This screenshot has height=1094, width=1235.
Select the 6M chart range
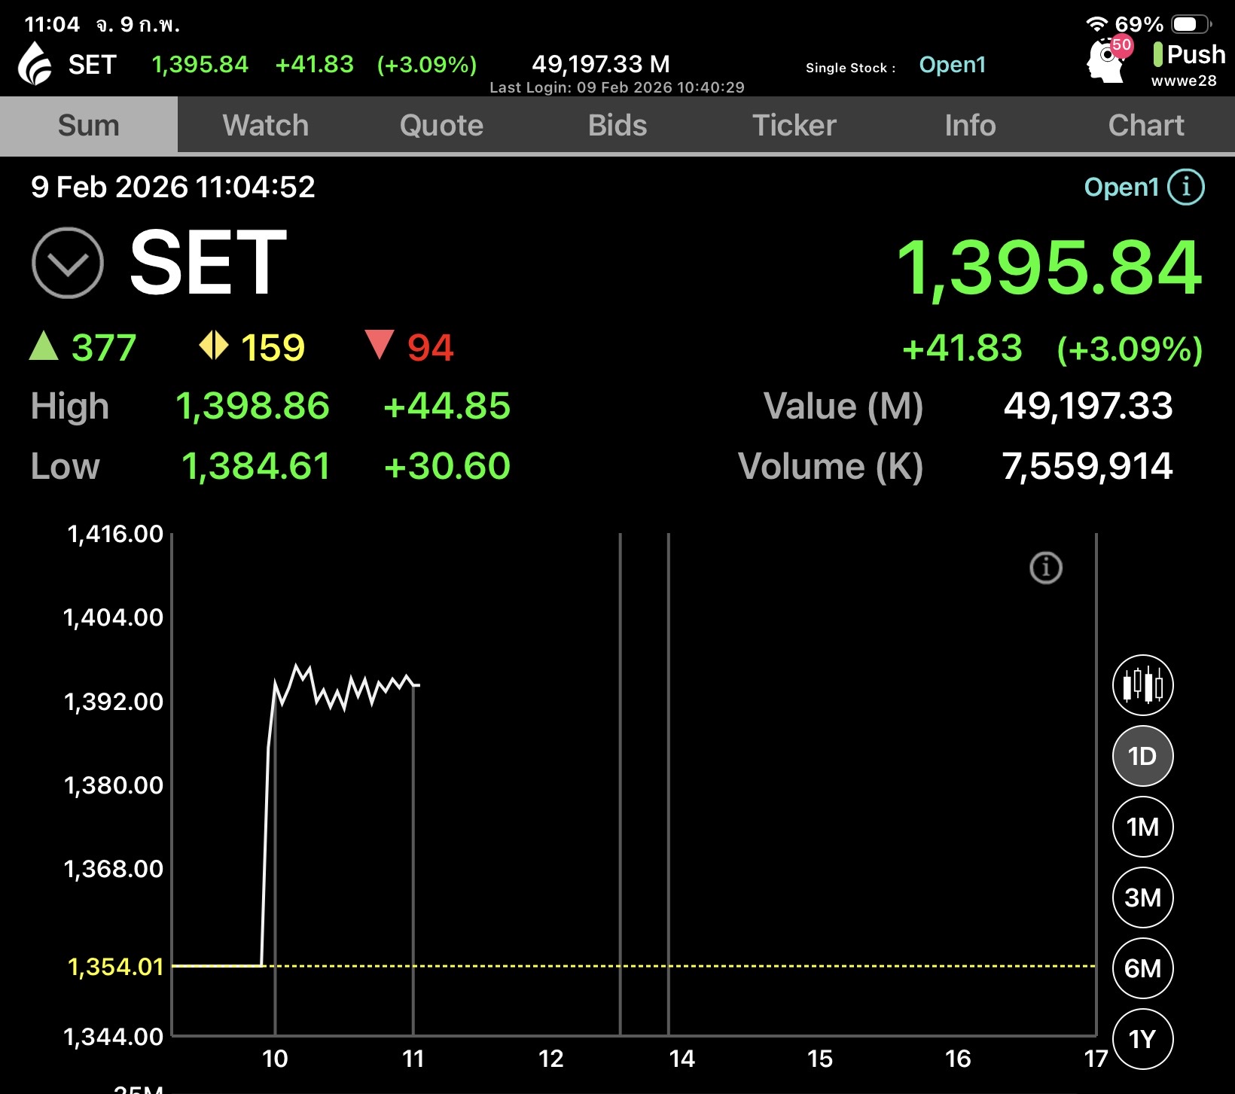click(x=1142, y=968)
